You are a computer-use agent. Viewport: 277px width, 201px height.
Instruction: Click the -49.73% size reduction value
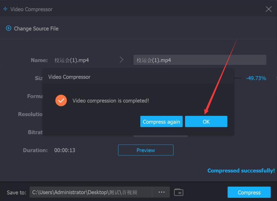(x=256, y=78)
